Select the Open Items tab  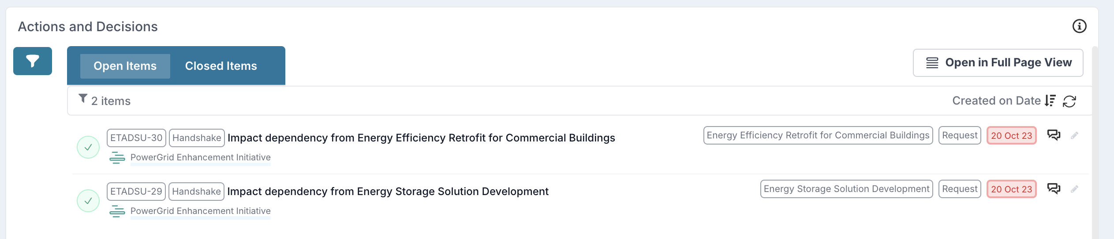coord(125,66)
